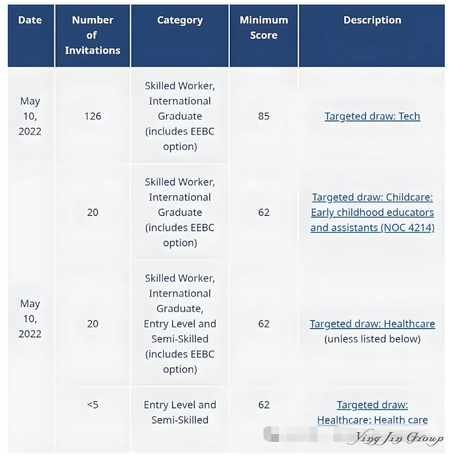Click the Description column header

click(x=372, y=36)
